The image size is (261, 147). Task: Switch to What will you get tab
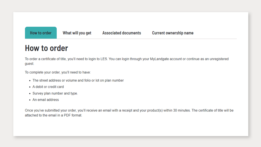(x=77, y=33)
